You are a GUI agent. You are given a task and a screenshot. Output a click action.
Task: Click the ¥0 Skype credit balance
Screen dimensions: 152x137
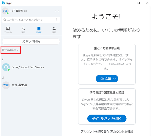click(25, 11)
